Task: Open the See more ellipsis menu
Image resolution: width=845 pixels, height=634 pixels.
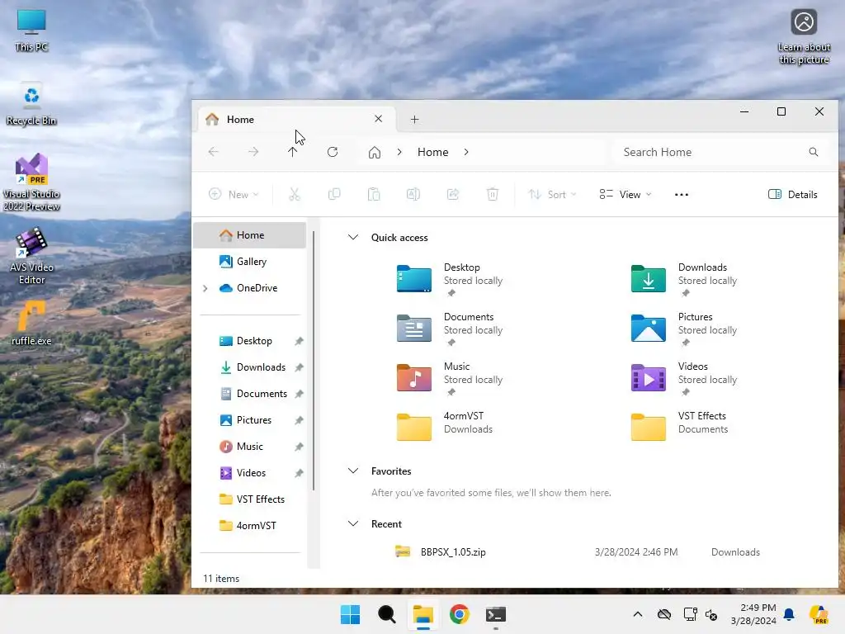Action: click(681, 195)
